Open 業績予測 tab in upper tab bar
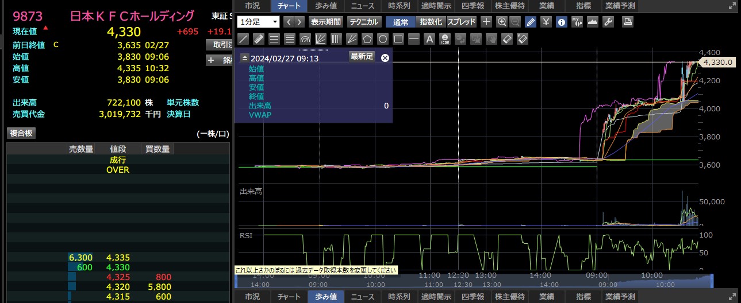741x303 pixels. (x=620, y=6)
